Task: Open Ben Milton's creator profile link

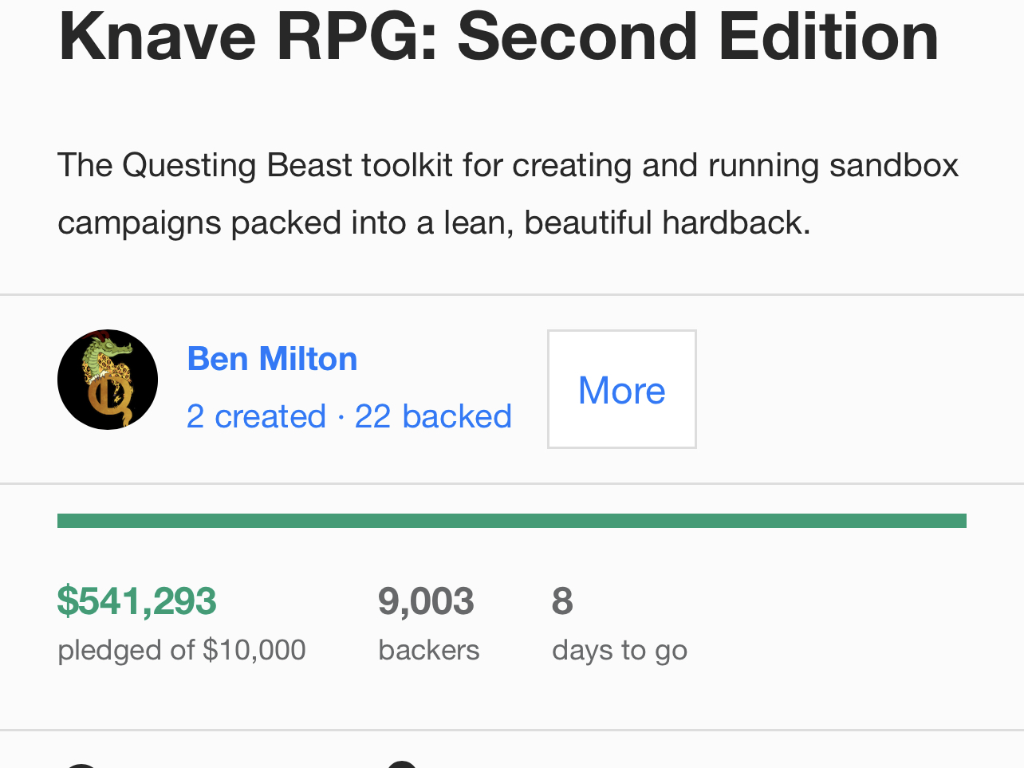Action: [272, 359]
